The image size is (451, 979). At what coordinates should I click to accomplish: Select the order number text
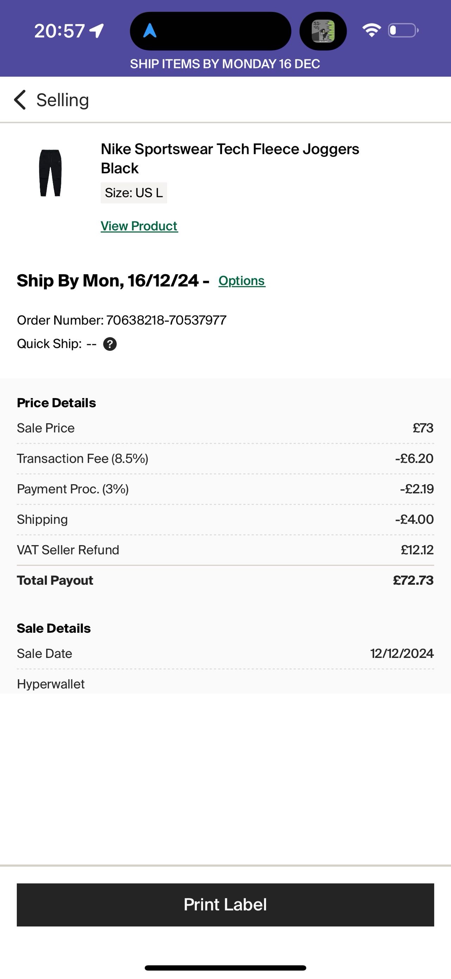tap(122, 320)
